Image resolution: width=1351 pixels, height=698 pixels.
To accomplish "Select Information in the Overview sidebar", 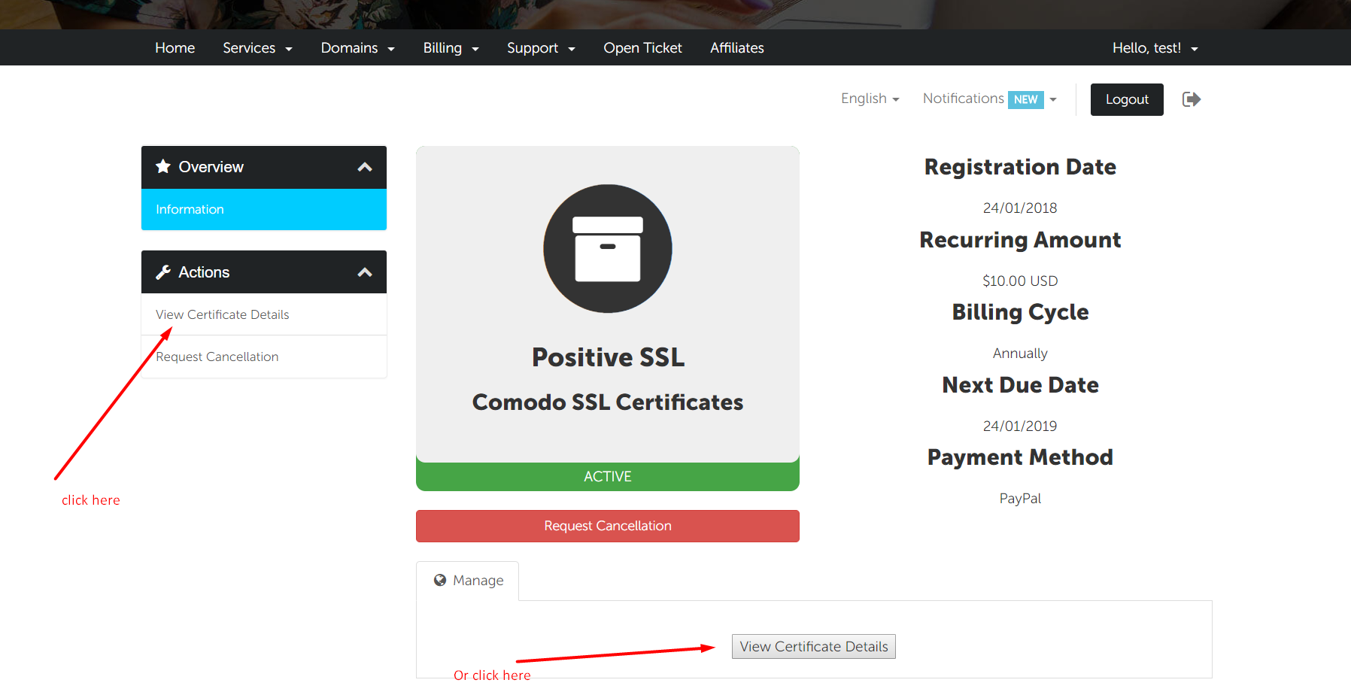I will (264, 209).
